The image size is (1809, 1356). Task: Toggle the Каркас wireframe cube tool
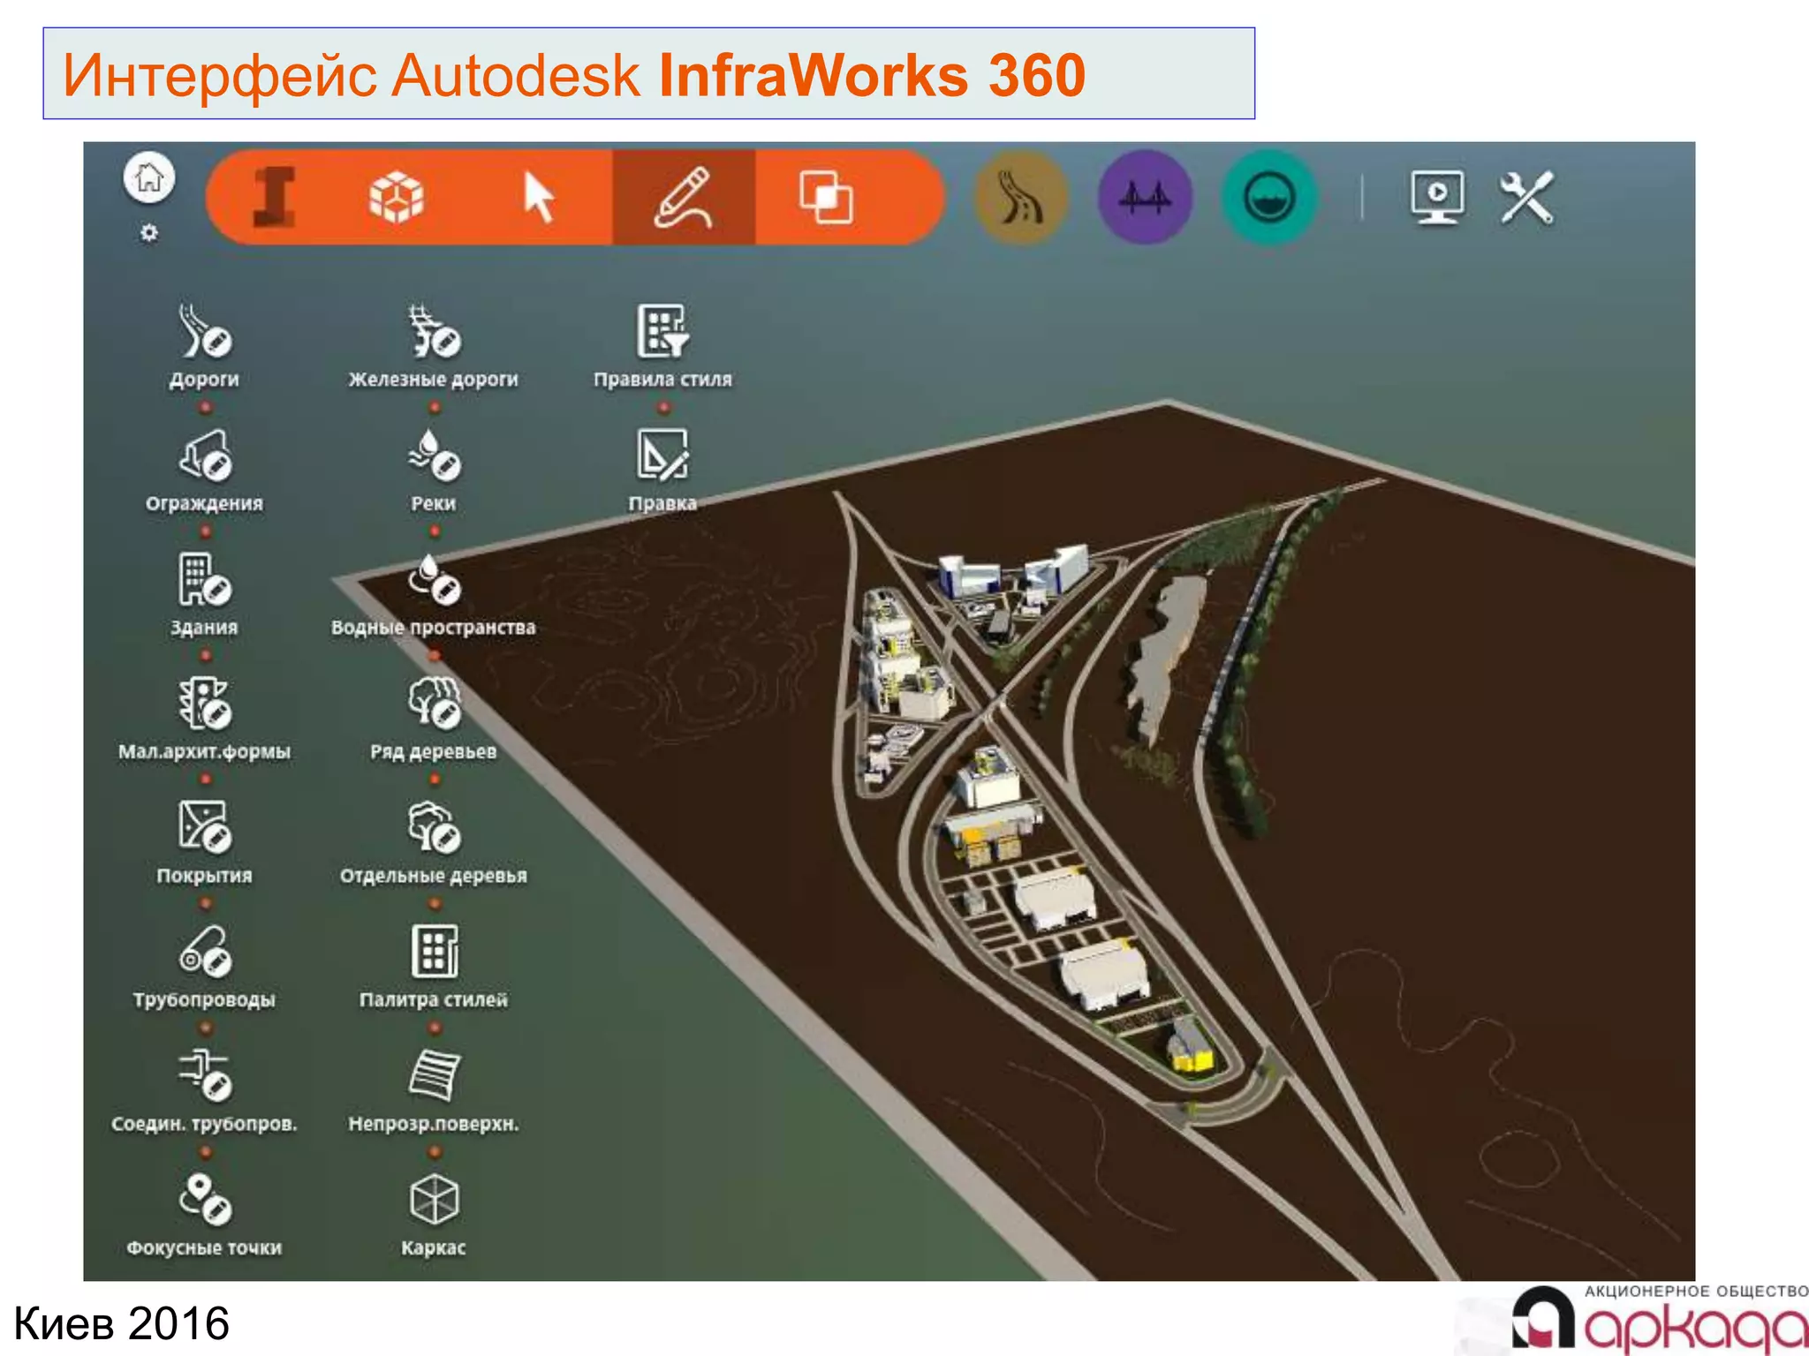(x=433, y=1215)
